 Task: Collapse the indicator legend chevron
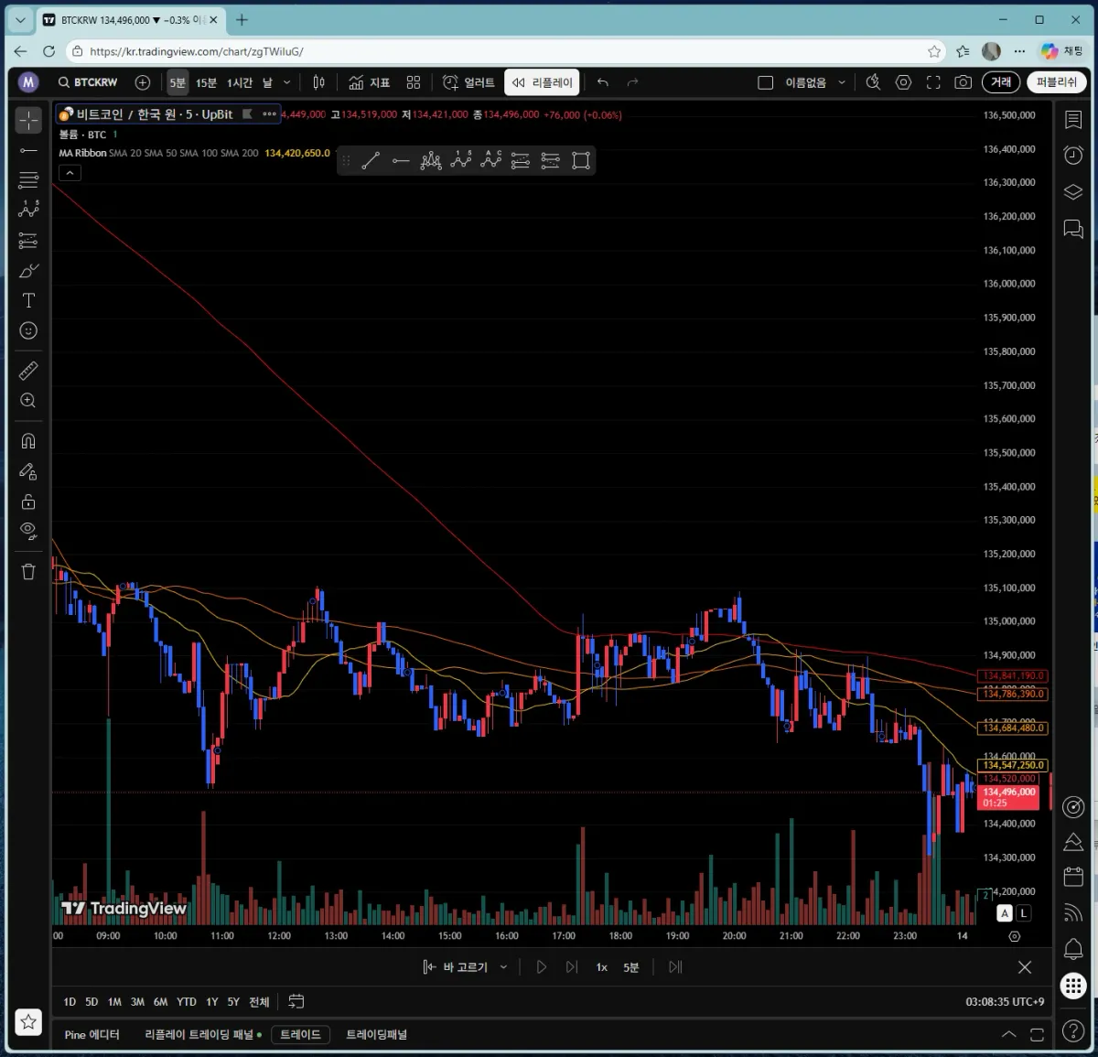70,173
